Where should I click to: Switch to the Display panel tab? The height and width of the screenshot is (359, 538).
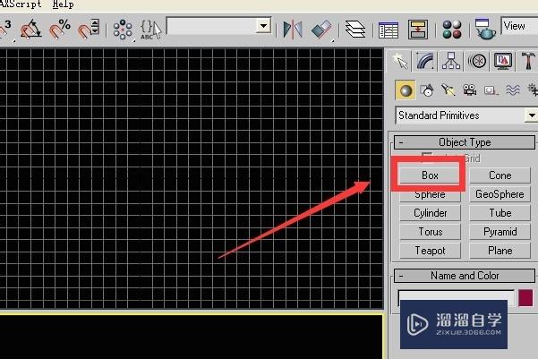tap(503, 62)
